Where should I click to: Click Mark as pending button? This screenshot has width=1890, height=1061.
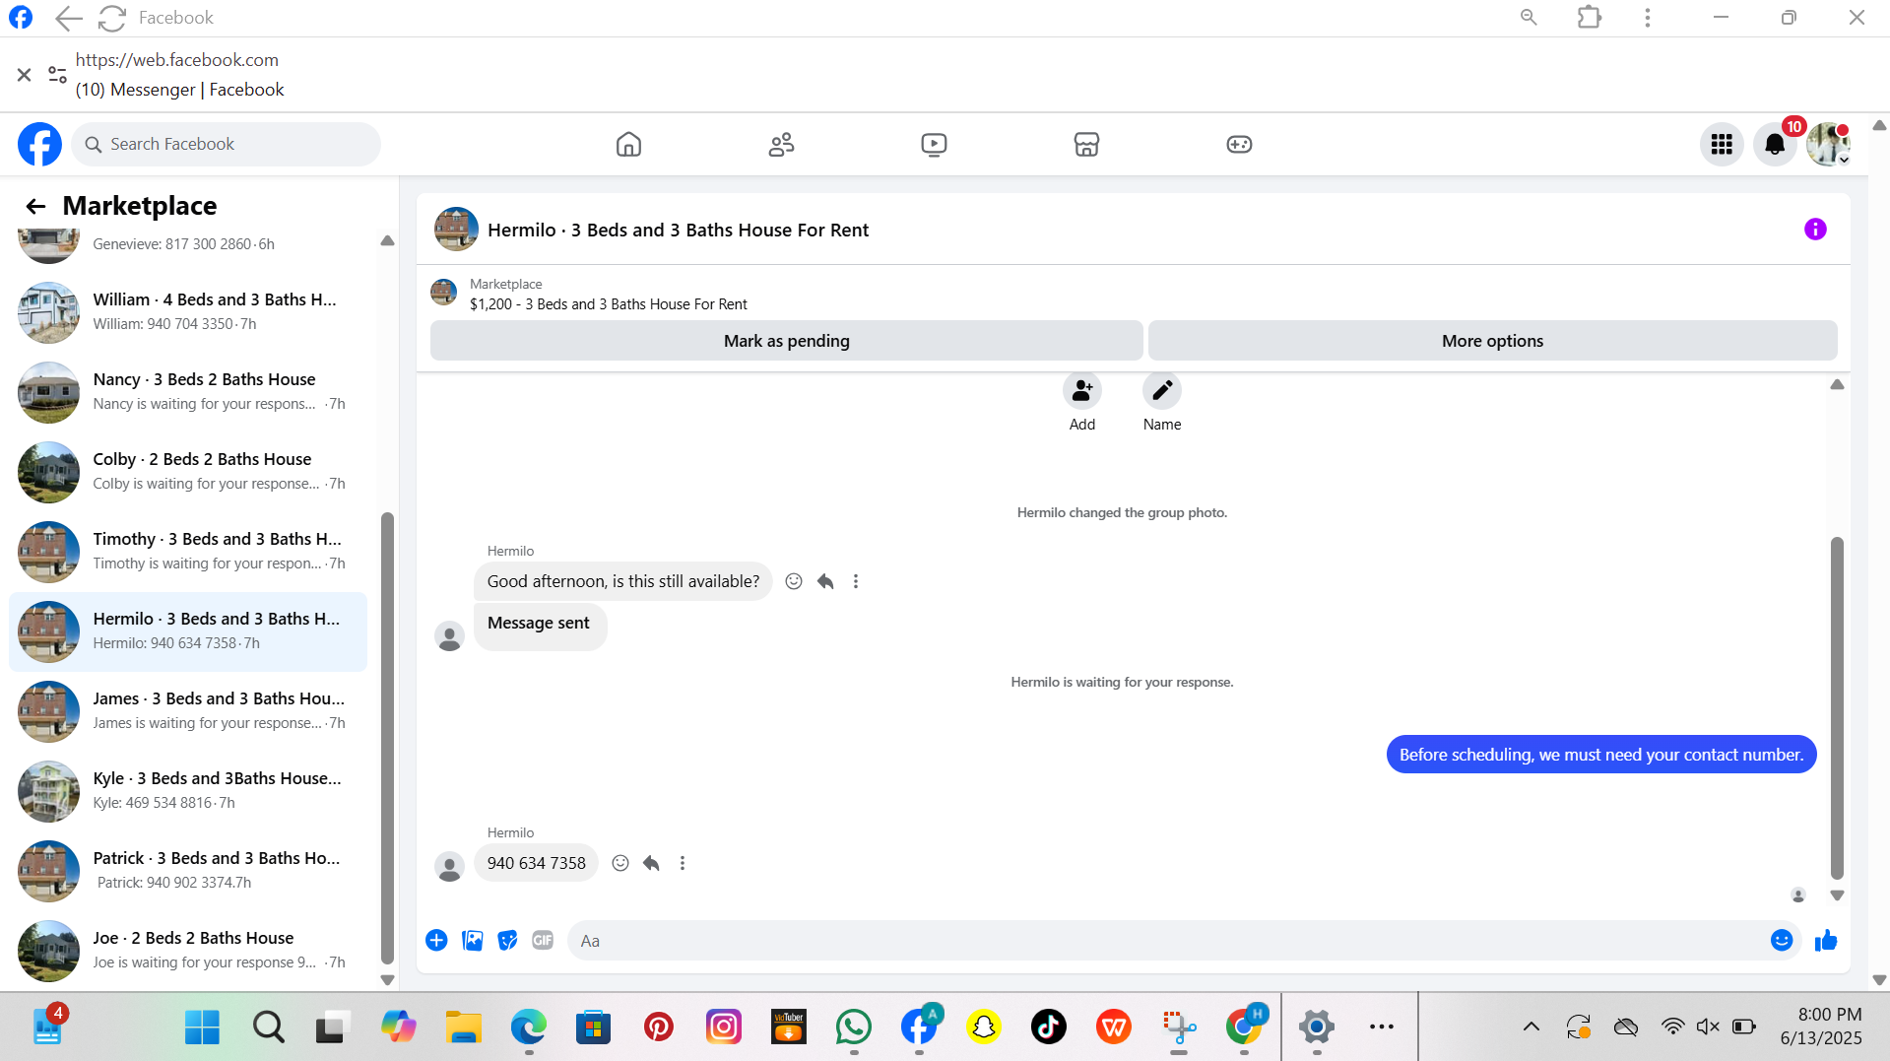click(786, 341)
